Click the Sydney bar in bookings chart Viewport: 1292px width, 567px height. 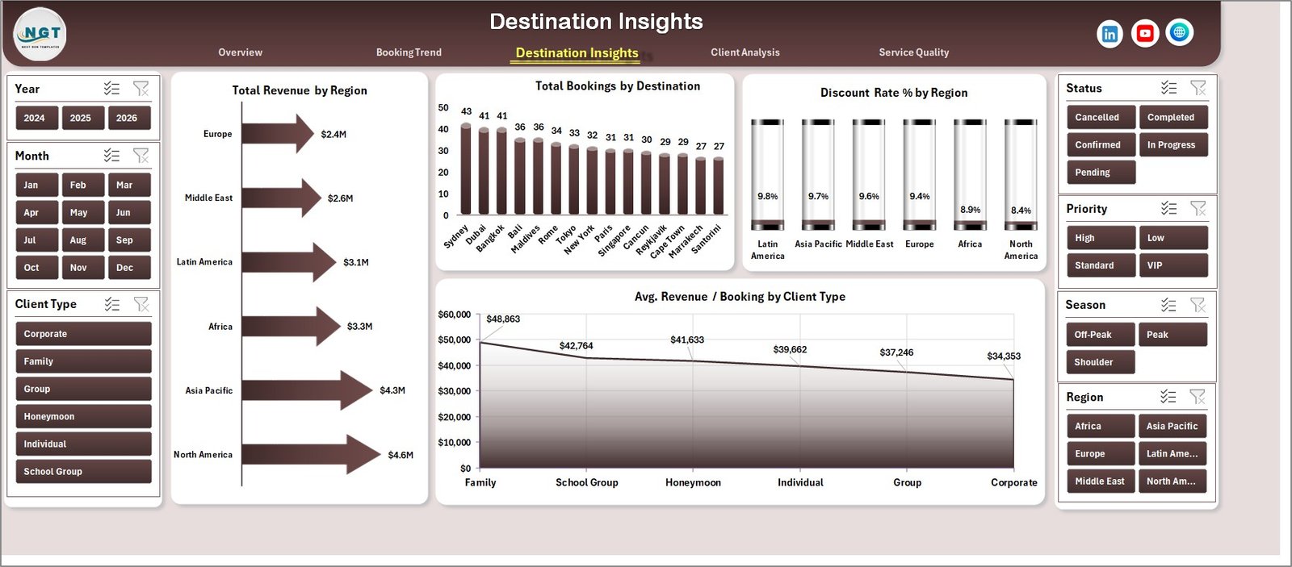(x=466, y=168)
